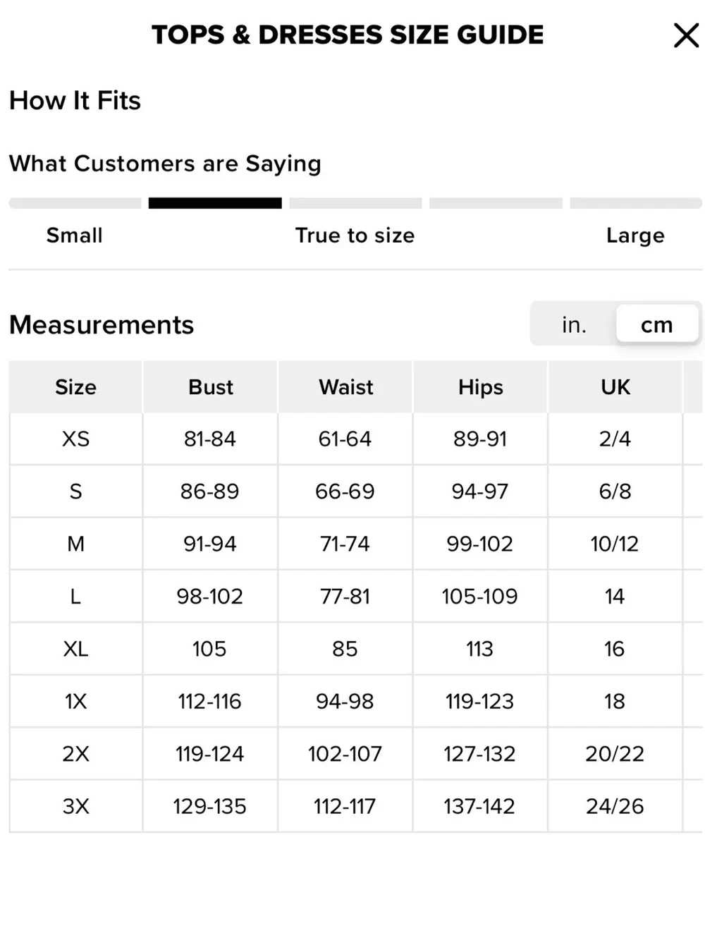Click the XL bust value 105
The width and height of the screenshot is (705, 940).
point(209,649)
